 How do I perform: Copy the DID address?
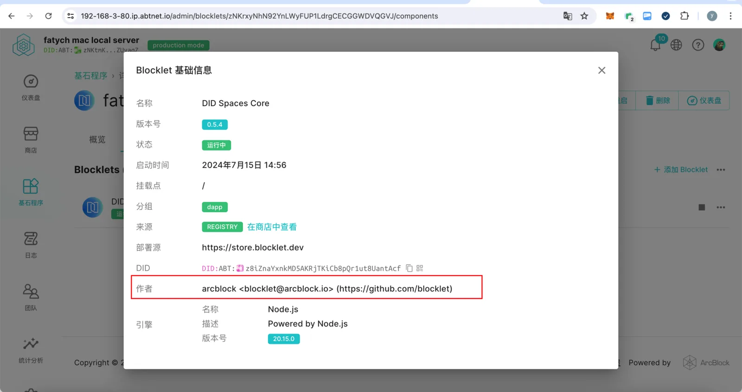409,268
